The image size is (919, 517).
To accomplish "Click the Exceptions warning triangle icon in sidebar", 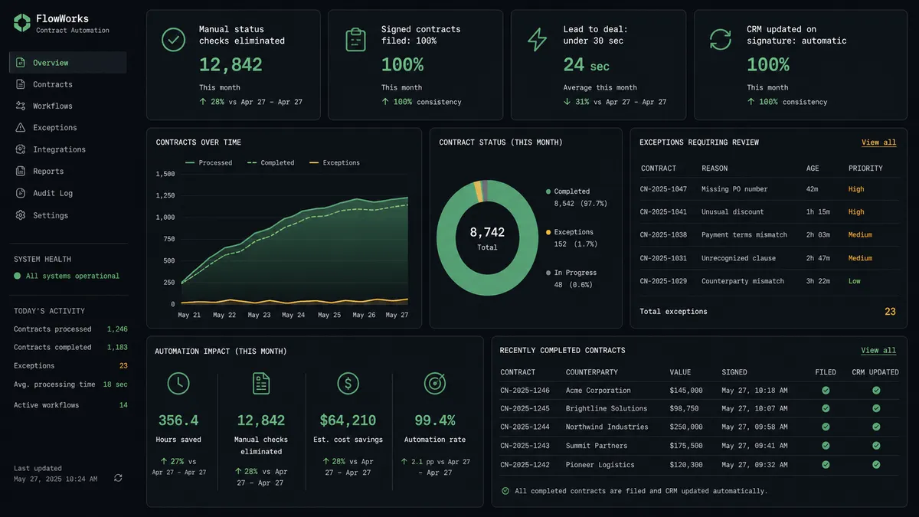I will coord(21,128).
